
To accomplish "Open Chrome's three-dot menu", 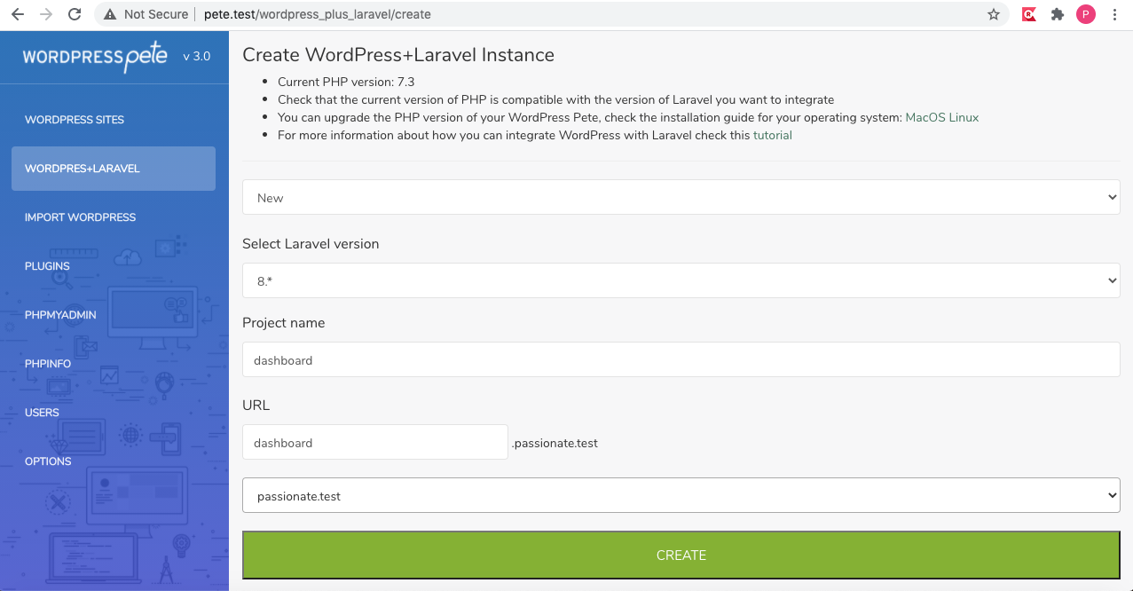I will (x=1114, y=14).
